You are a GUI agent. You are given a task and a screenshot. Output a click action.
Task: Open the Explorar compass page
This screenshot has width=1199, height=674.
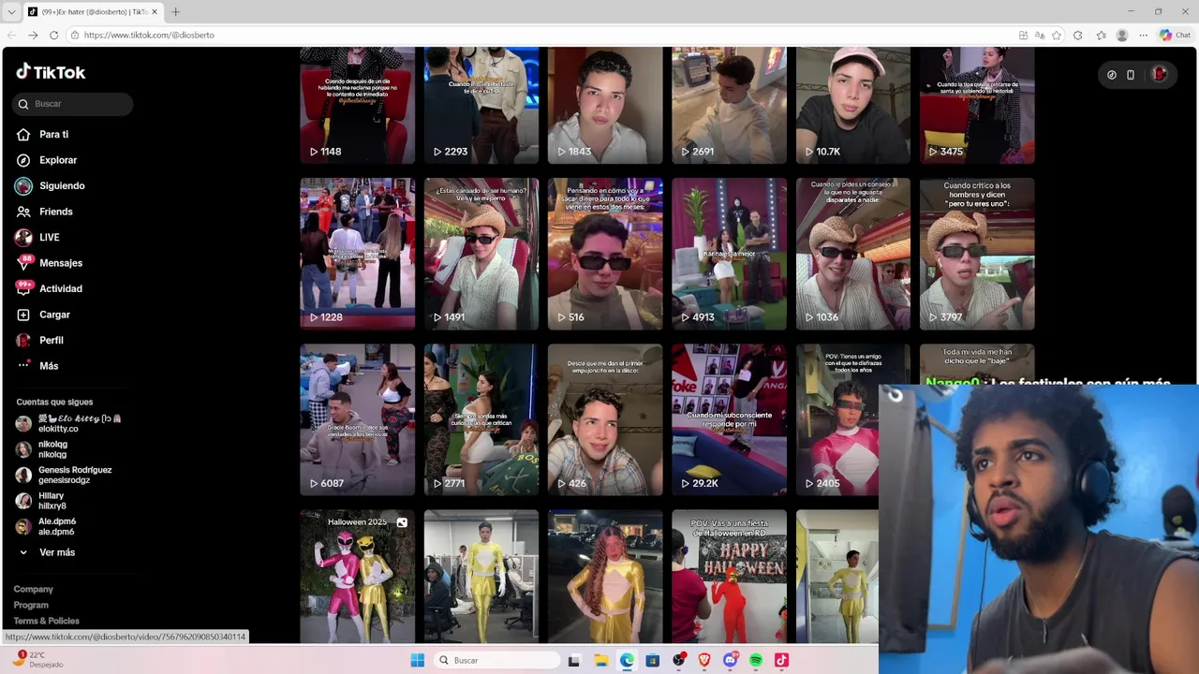pyautogui.click(x=47, y=160)
